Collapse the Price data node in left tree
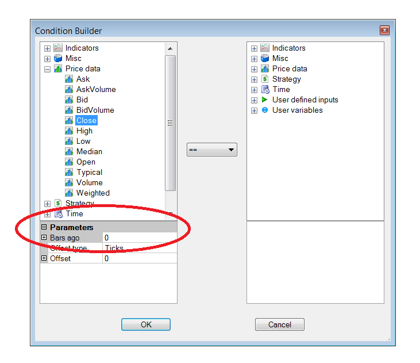Viewport: 420px width, 363px height. pyautogui.click(x=48, y=69)
